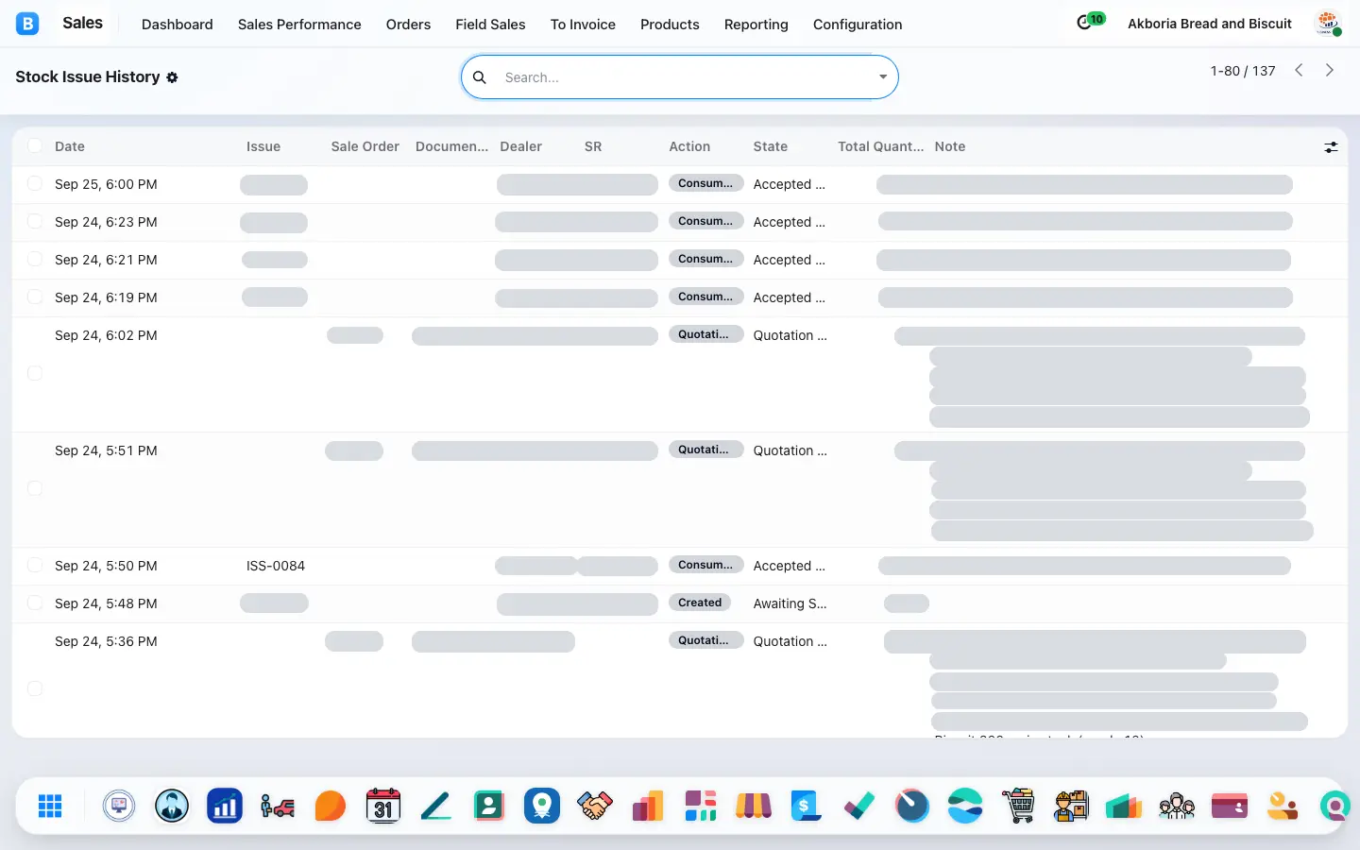Go to previous page of records
The width and height of the screenshot is (1360, 850).
[x=1299, y=70]
